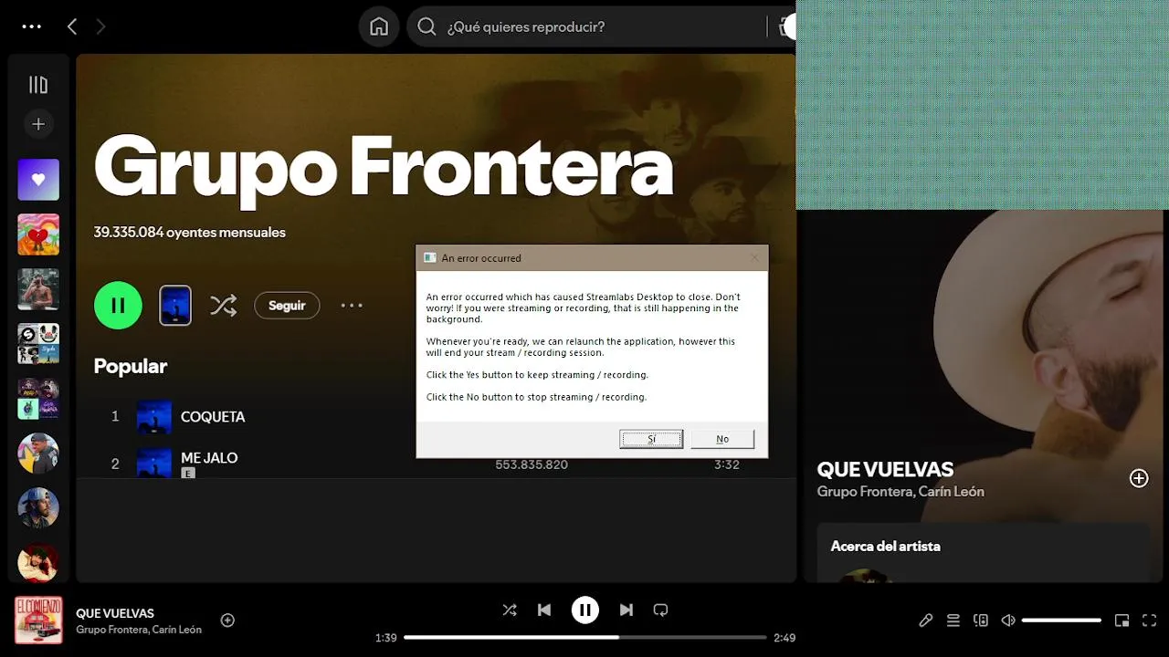Click the play count 553.835.820

tap(532, 464)
